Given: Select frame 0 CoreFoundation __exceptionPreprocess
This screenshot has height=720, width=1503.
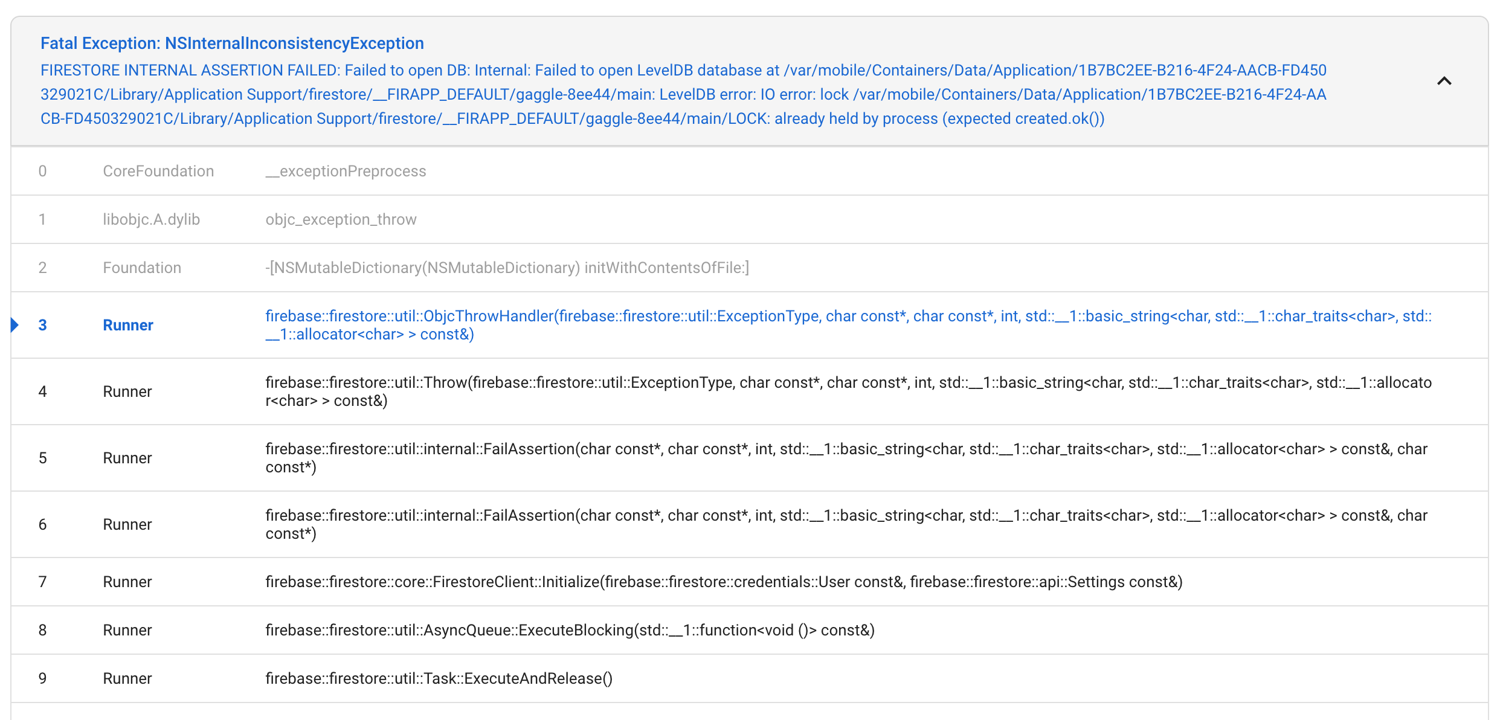Looking at the screenshot, I should point(346,171).
